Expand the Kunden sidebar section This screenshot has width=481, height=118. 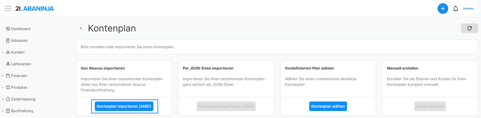tap(3, 52)
